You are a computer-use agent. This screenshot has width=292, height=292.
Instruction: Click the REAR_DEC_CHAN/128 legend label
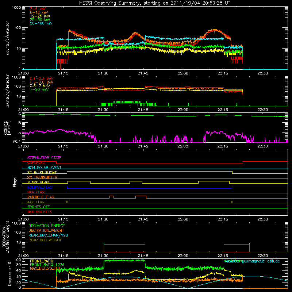tap(48, 235)
